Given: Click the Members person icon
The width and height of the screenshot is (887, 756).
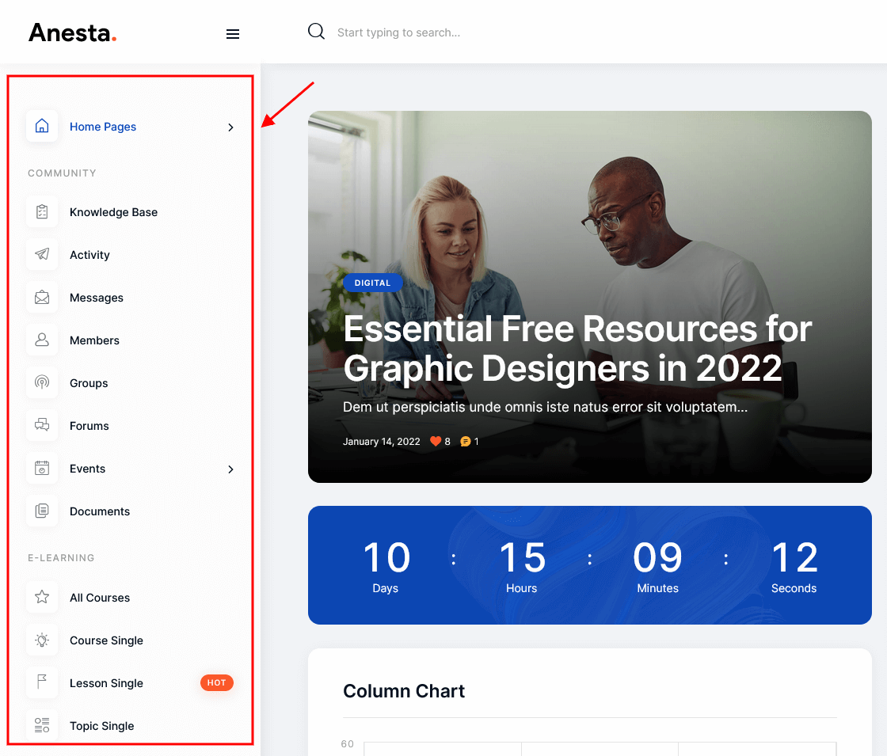Looking at the screenshot, I should click(x=42, y=340).
